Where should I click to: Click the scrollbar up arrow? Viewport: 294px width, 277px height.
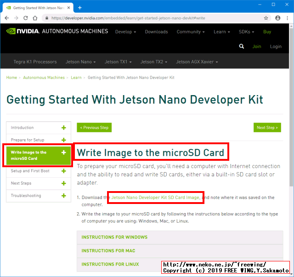tap(291, 26)
